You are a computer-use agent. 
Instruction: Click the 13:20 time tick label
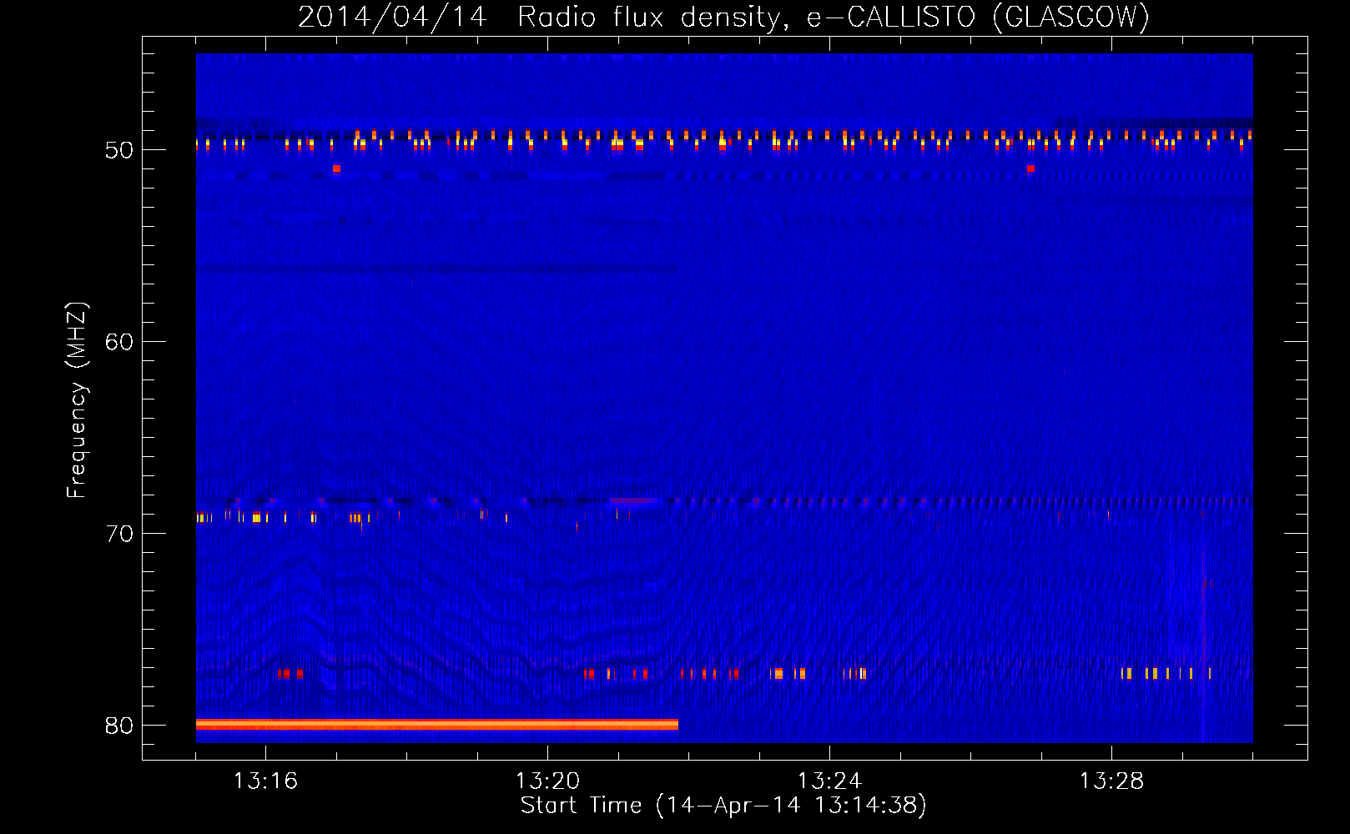pyautogui.click(x=547, y=781)
